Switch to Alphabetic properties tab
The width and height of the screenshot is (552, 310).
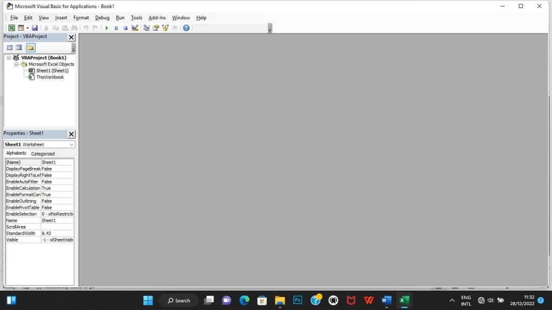[x=16, y=153]
